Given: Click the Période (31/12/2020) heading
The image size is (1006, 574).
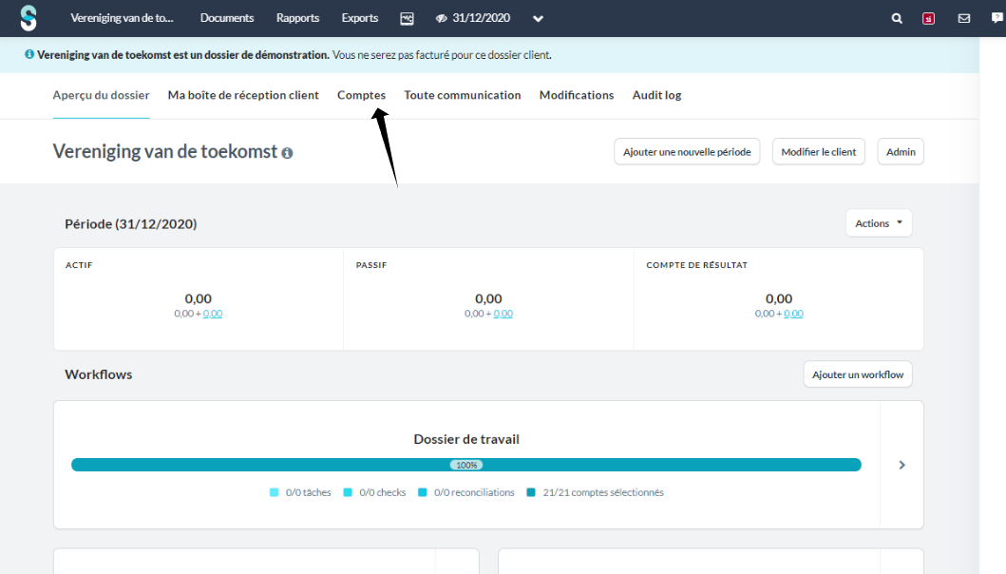Looking at the screenshot, I should pos(131,224).
